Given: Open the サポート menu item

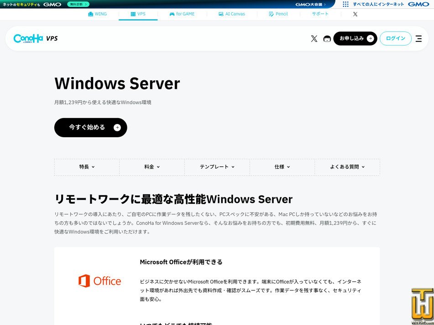Looking at the screenshot, I should (x=320, y=14).
